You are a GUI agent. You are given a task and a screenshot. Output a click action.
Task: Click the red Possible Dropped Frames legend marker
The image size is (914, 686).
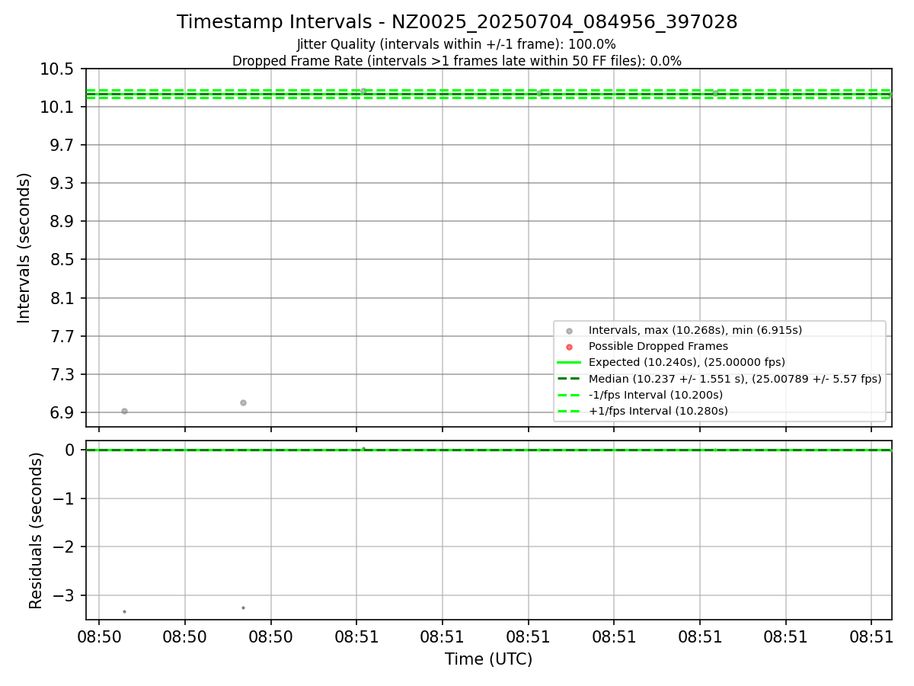569,347
